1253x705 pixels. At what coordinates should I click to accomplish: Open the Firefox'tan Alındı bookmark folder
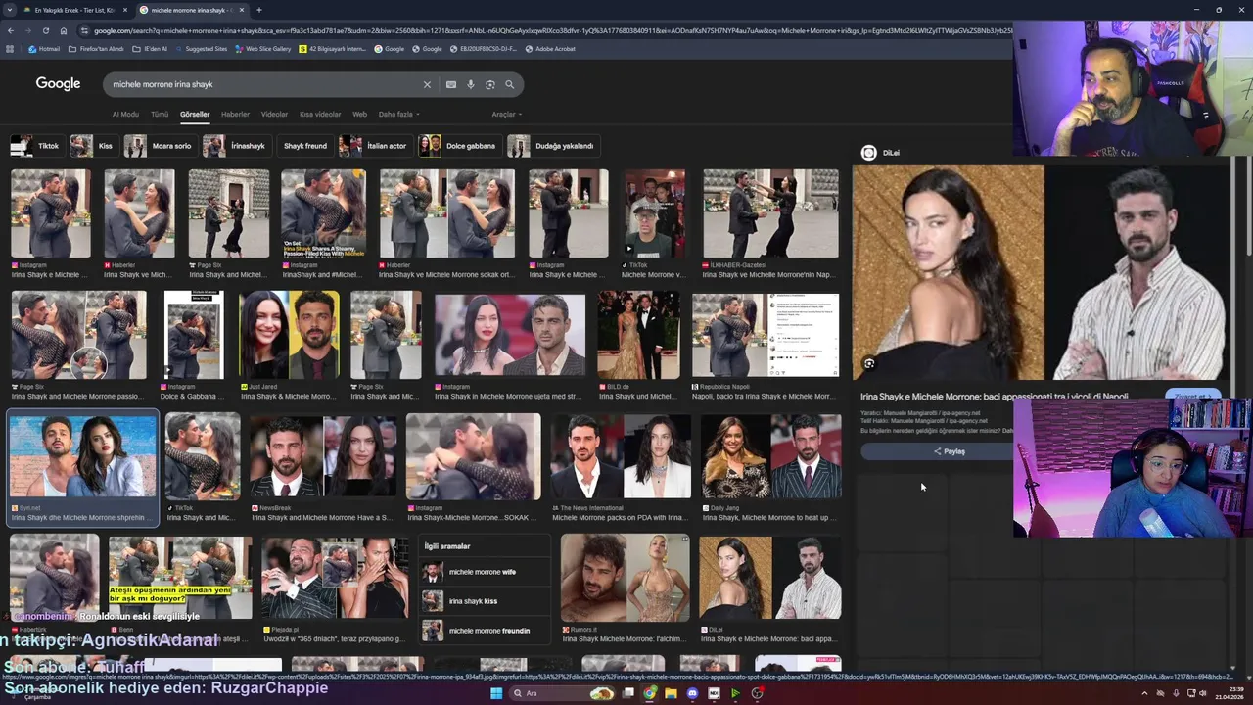click(96, 48)
